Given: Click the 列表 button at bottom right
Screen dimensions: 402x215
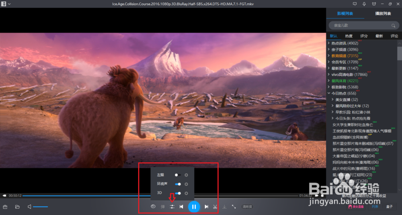Looking at the screenshot, I should (x=375, y=207).
